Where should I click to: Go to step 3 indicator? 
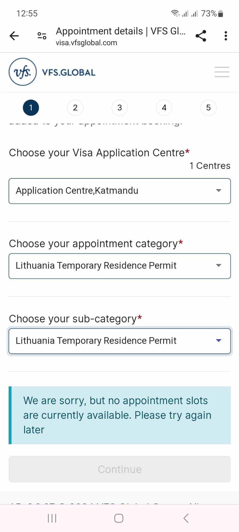tap(120, 108)
